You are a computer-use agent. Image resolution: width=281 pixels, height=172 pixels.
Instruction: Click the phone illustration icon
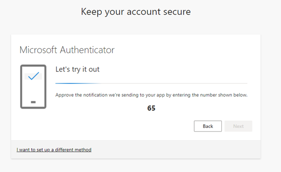33,87
